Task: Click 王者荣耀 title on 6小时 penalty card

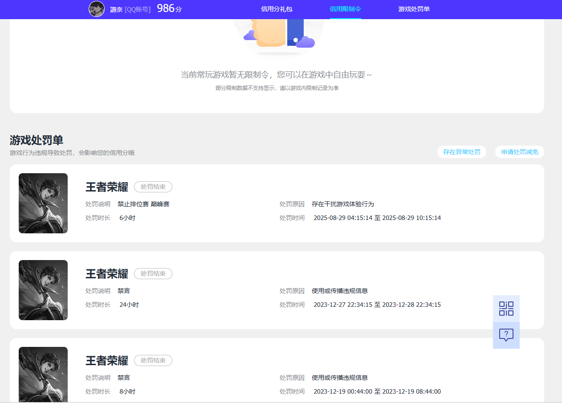Action: tap(107, 187)
